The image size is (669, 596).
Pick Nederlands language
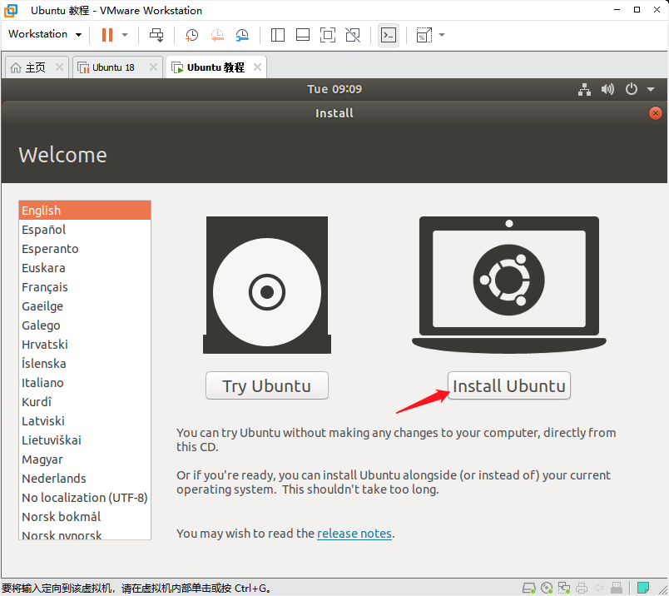85,479
